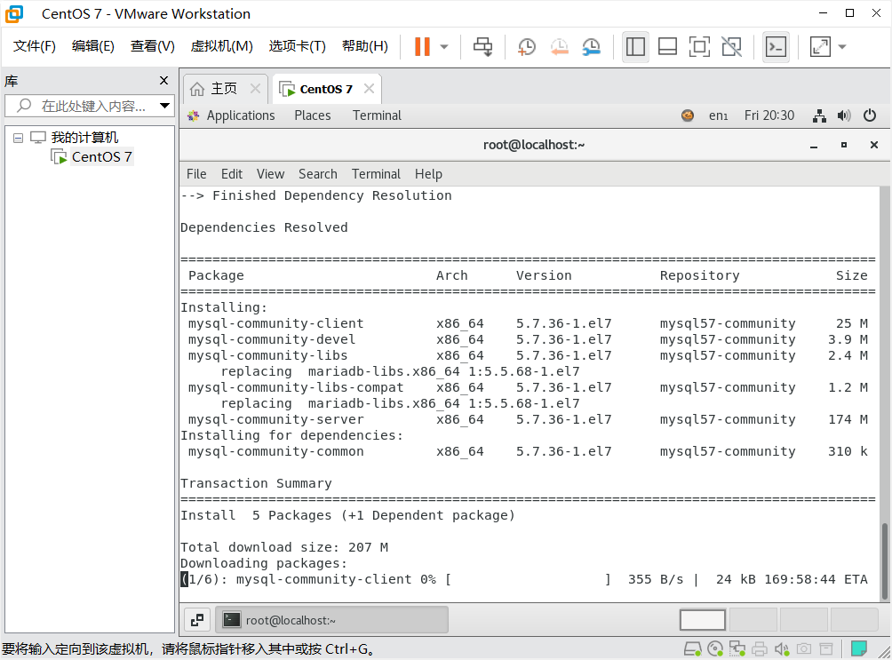Select the first workspace in the switcher
This screenshot has width=892, height=660.
tap(703, 620)
